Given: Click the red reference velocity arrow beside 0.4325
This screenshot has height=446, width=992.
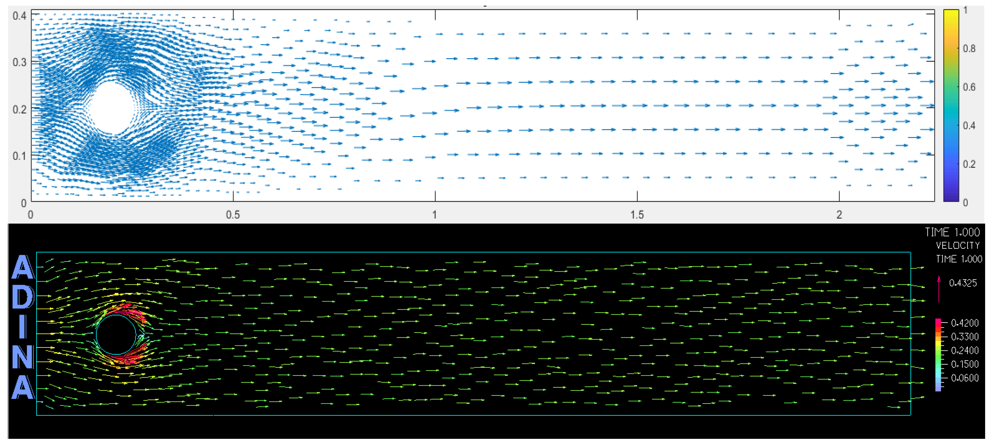Looking at the screenshot, I should pos(939,289).
